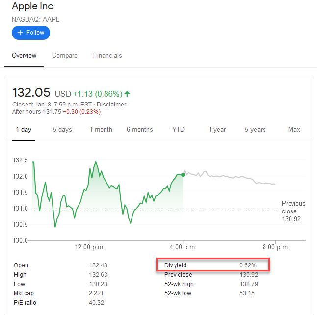The width and height of the screenshot is (317, 317).
Task: Click the +1.13 (0.86%) change value
Action: 98,94
